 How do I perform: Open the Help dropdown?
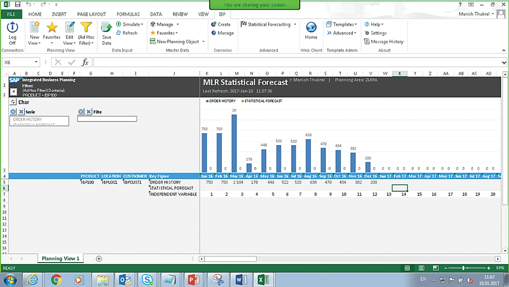pos(374,24)
